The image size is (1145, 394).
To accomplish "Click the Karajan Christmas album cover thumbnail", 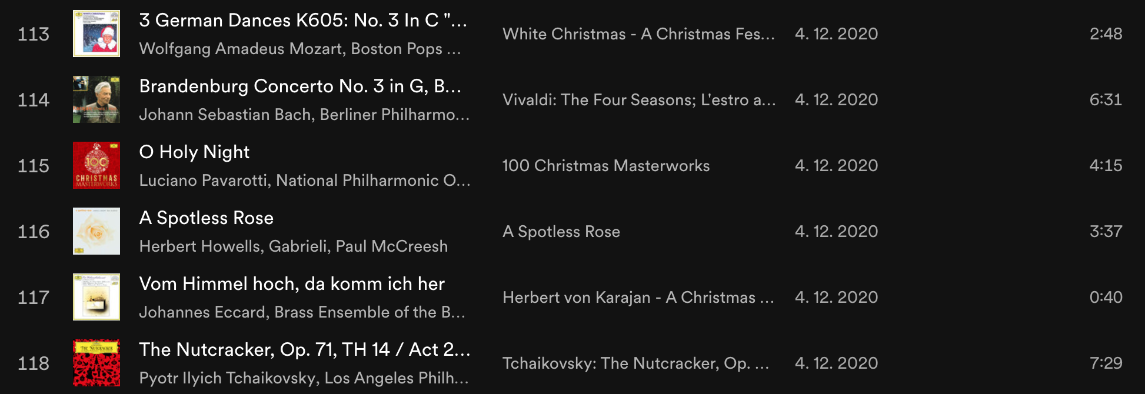I will 96,297.
